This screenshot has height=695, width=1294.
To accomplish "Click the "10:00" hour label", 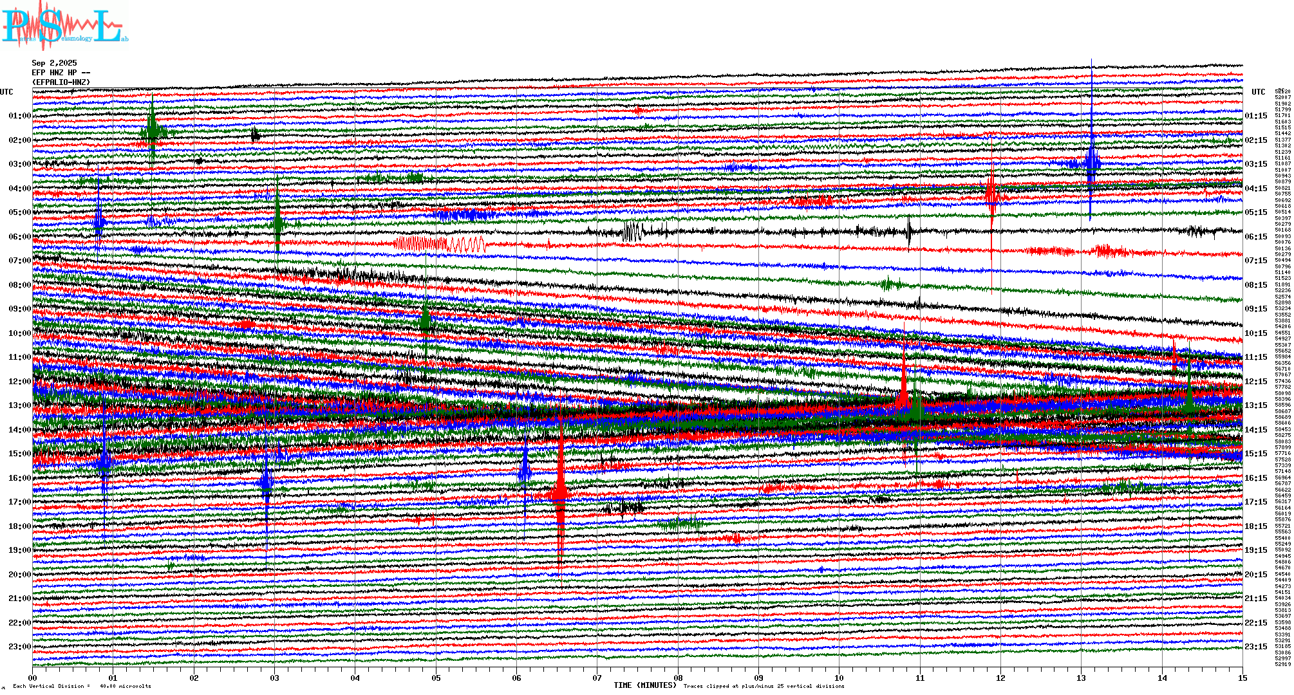I will 19,333.
